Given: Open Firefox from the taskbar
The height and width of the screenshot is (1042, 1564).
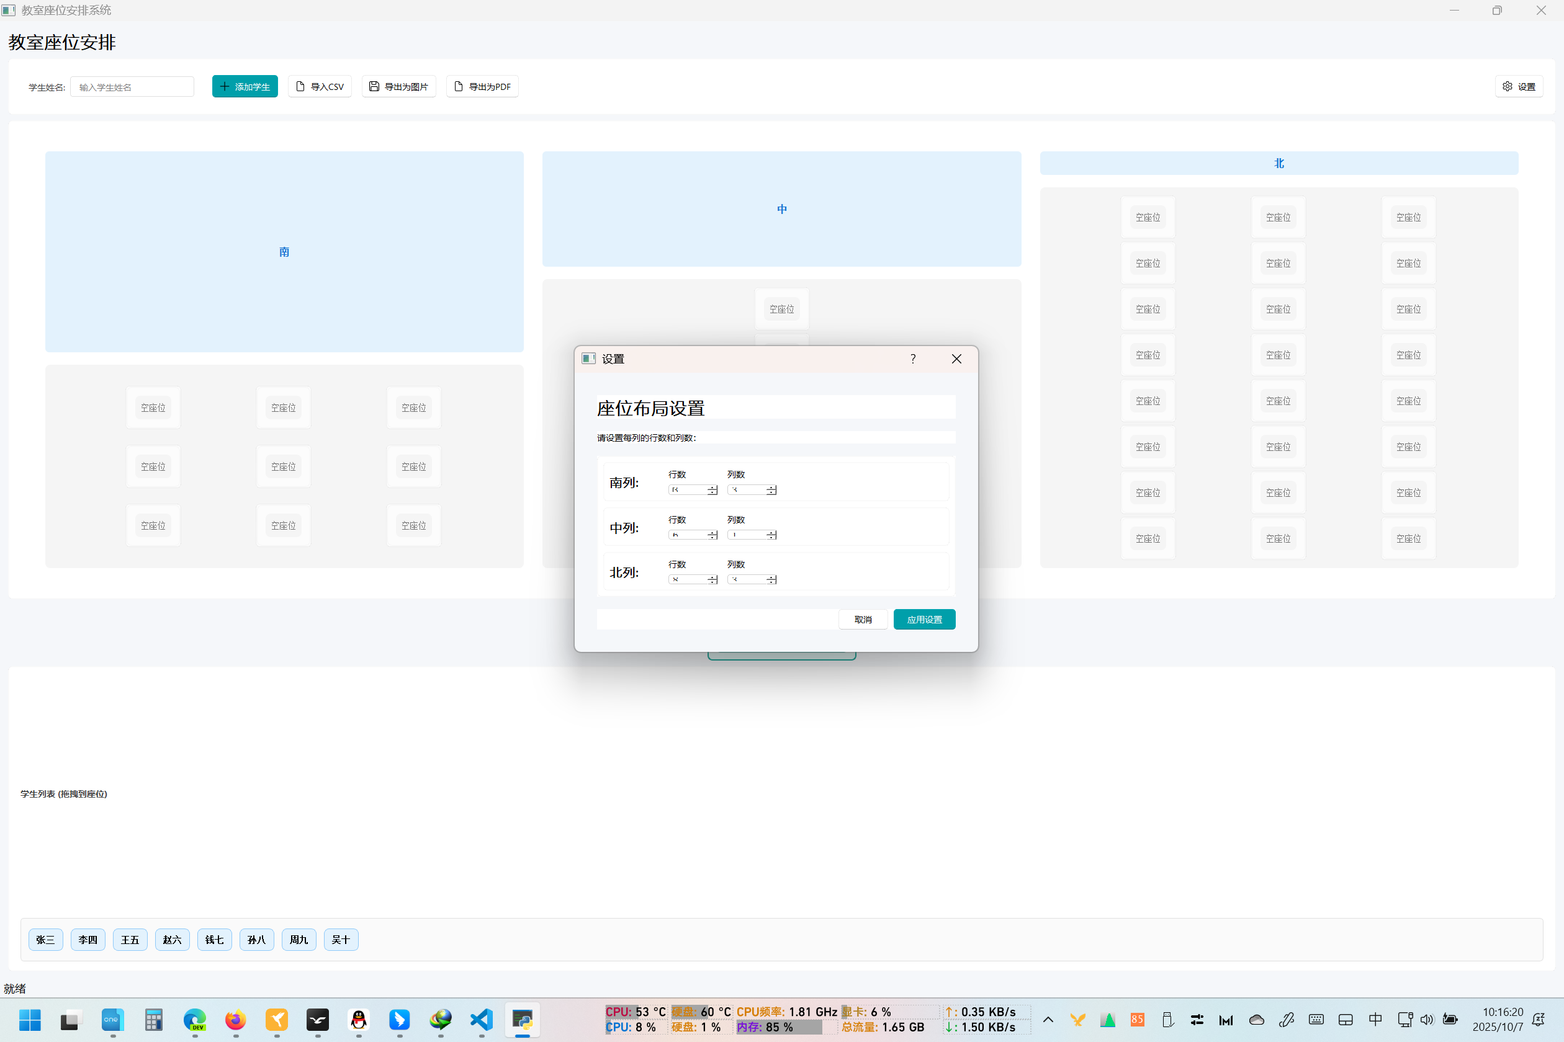Looking at the screenshot, I should point(235,1020).
